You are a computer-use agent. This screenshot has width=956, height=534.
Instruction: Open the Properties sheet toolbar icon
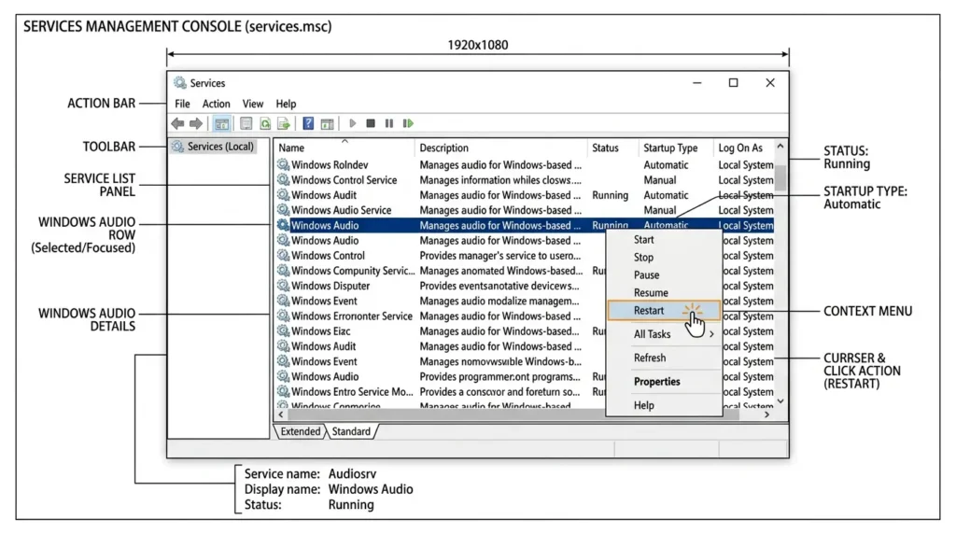coord(246,124)
